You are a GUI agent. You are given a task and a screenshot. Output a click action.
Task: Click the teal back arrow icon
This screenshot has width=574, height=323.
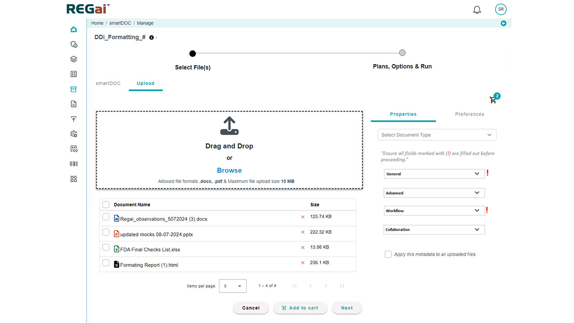(x=504, y=23)
